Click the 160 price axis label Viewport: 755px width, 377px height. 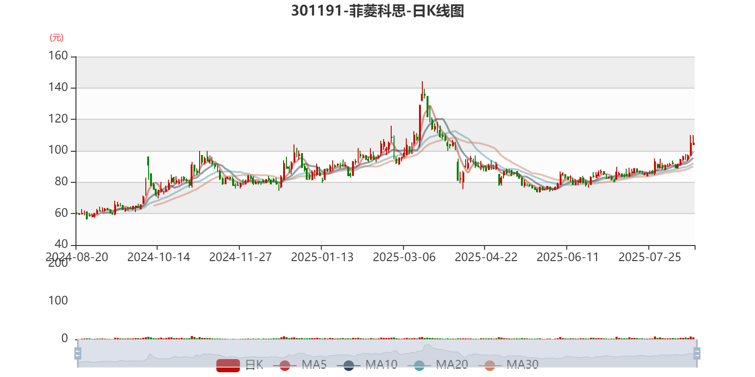point(59,56)
